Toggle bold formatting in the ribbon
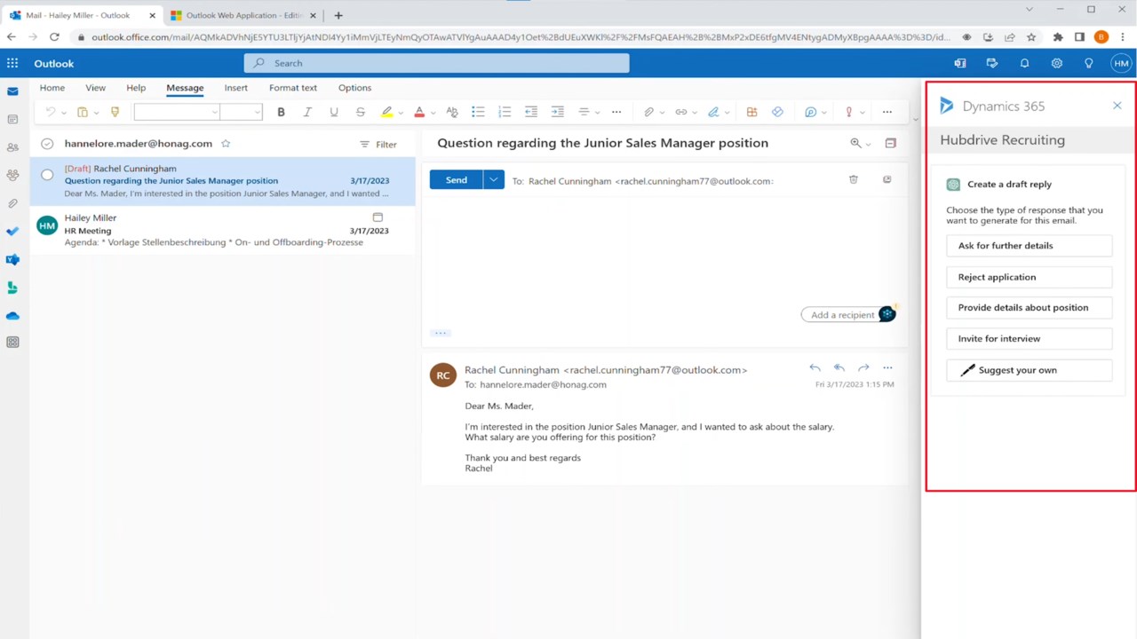1137x639 pixels. pos(281,112)
